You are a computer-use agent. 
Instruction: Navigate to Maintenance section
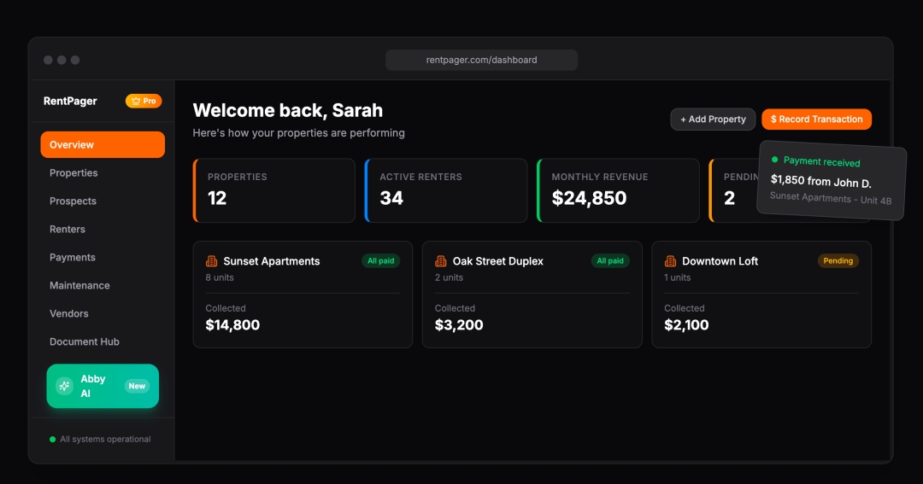coord(79,285)
